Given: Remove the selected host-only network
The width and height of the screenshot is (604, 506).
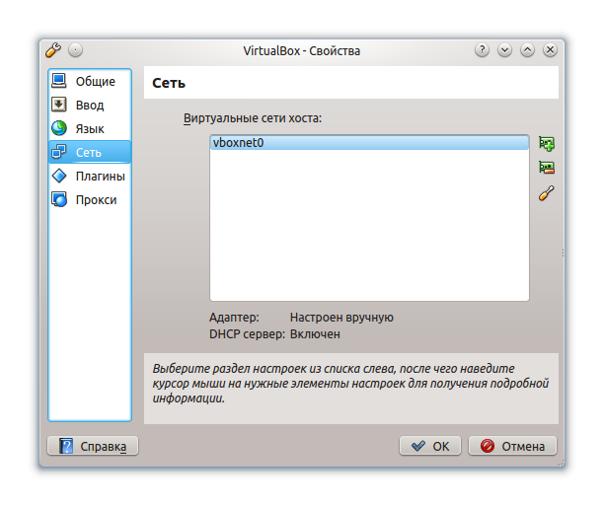Looking at the screenshot, I should [546, 168].
